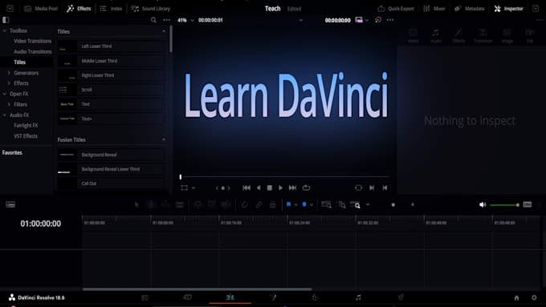Play forward in viewer

281,188
